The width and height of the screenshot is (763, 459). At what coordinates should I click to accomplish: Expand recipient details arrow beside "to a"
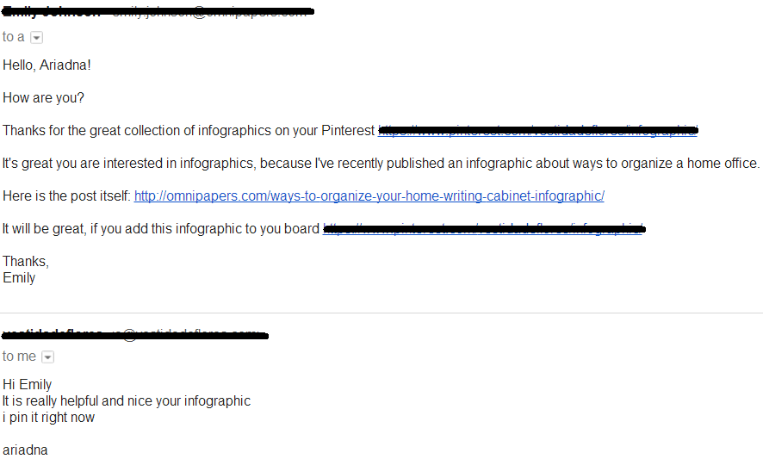tap(36, 38)
